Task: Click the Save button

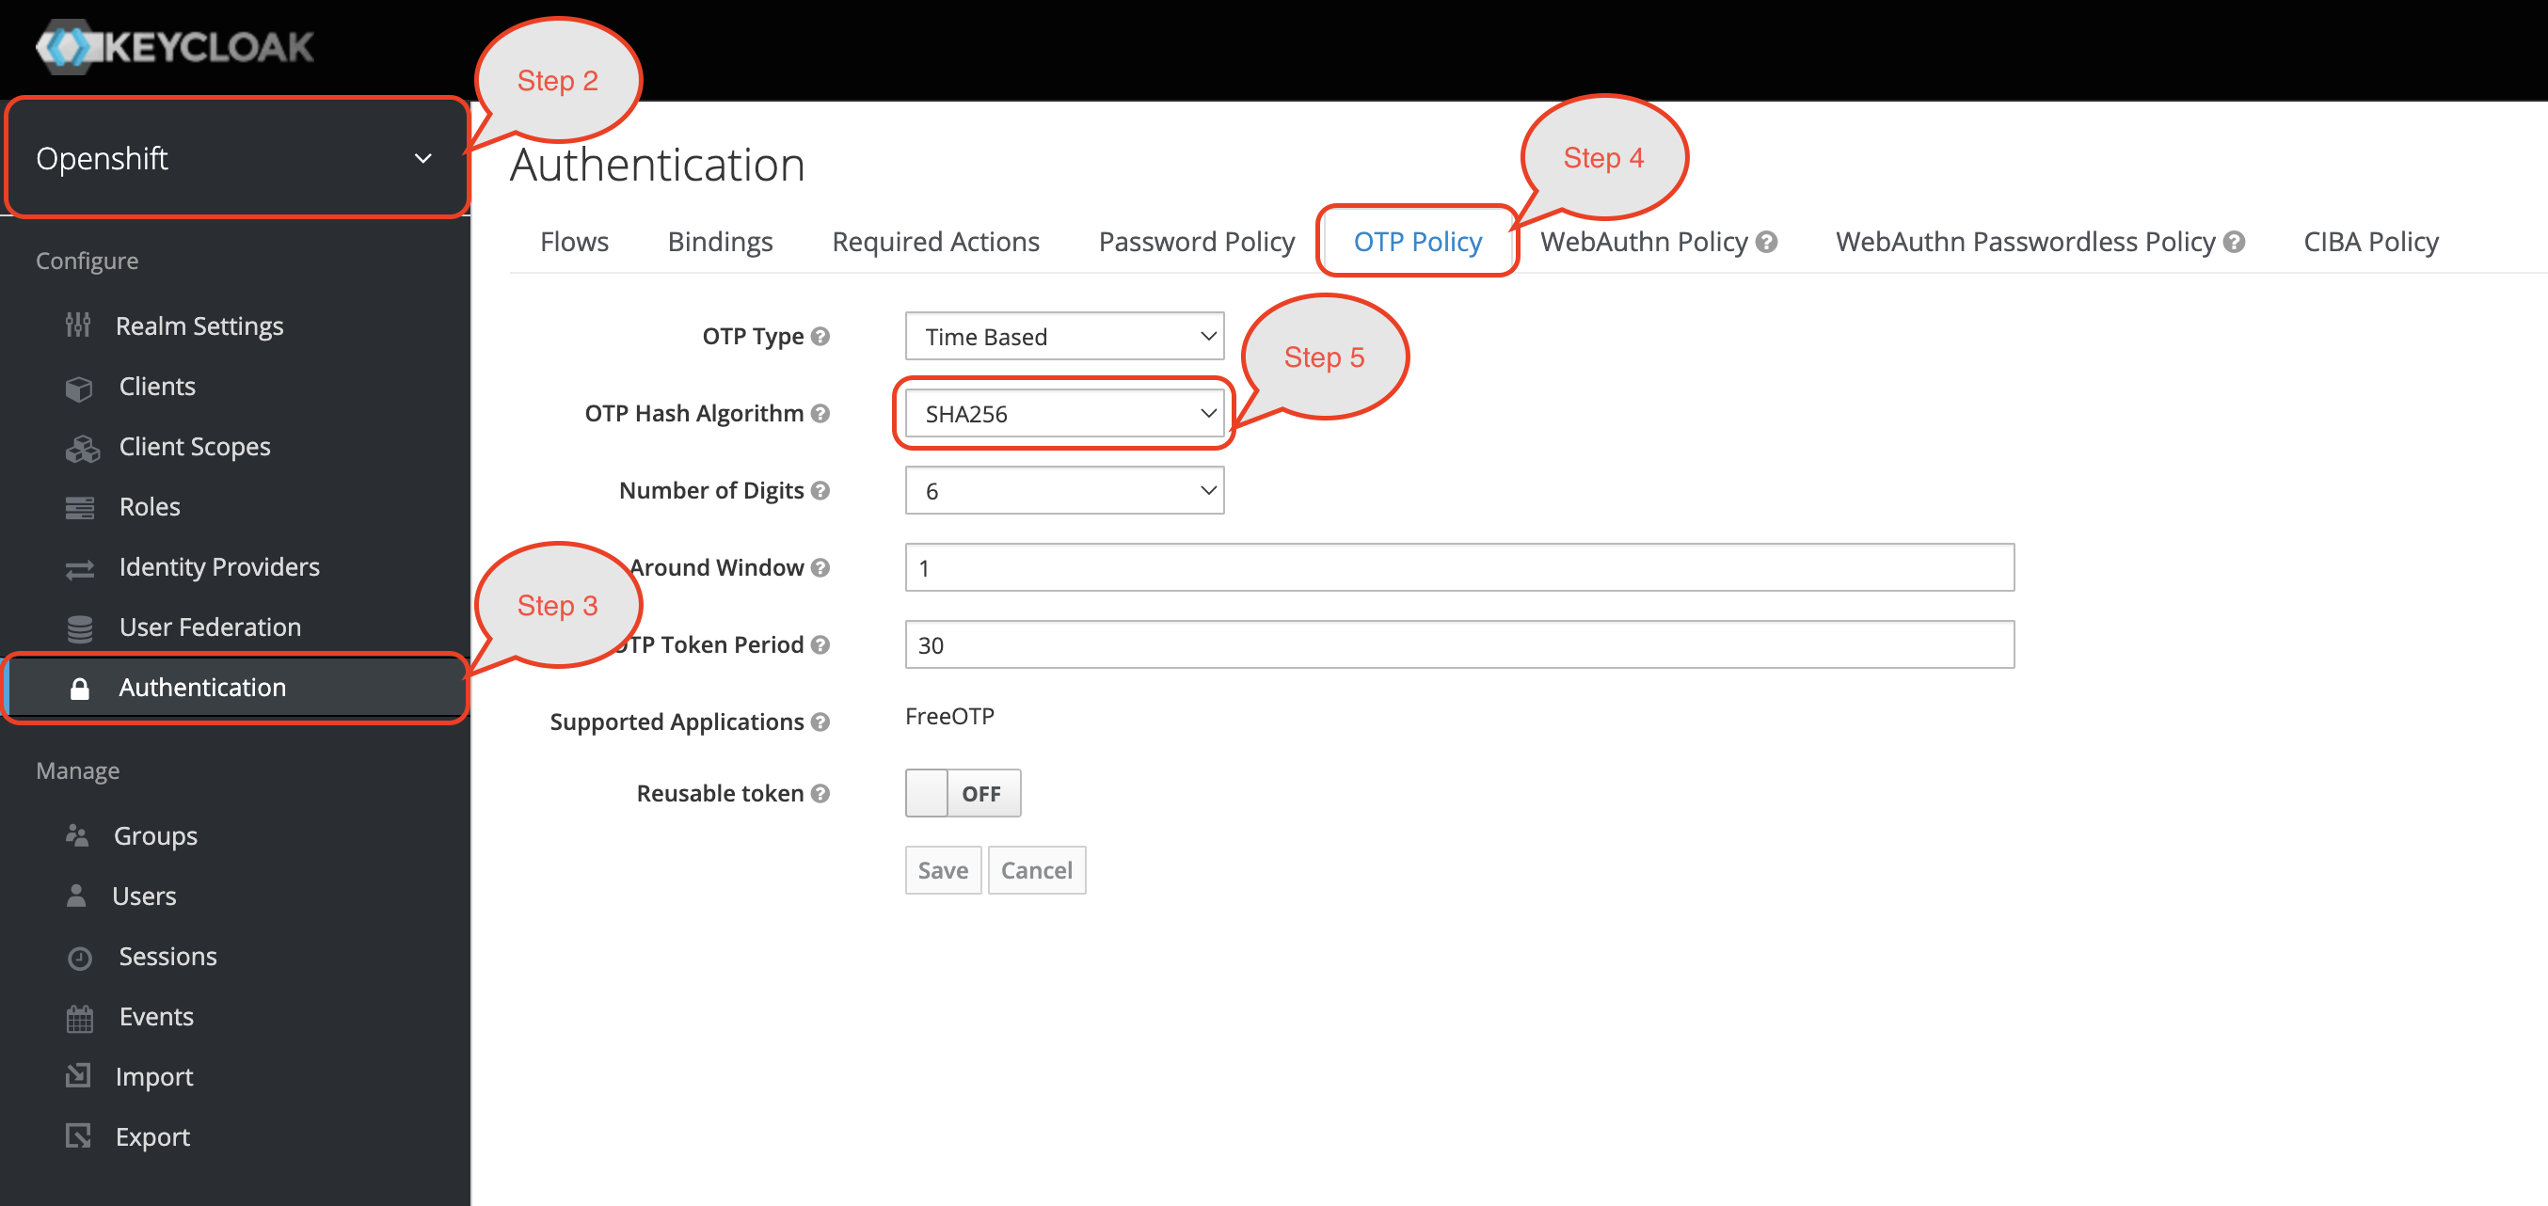Action: pyautogui.click(x=943, y=869)
